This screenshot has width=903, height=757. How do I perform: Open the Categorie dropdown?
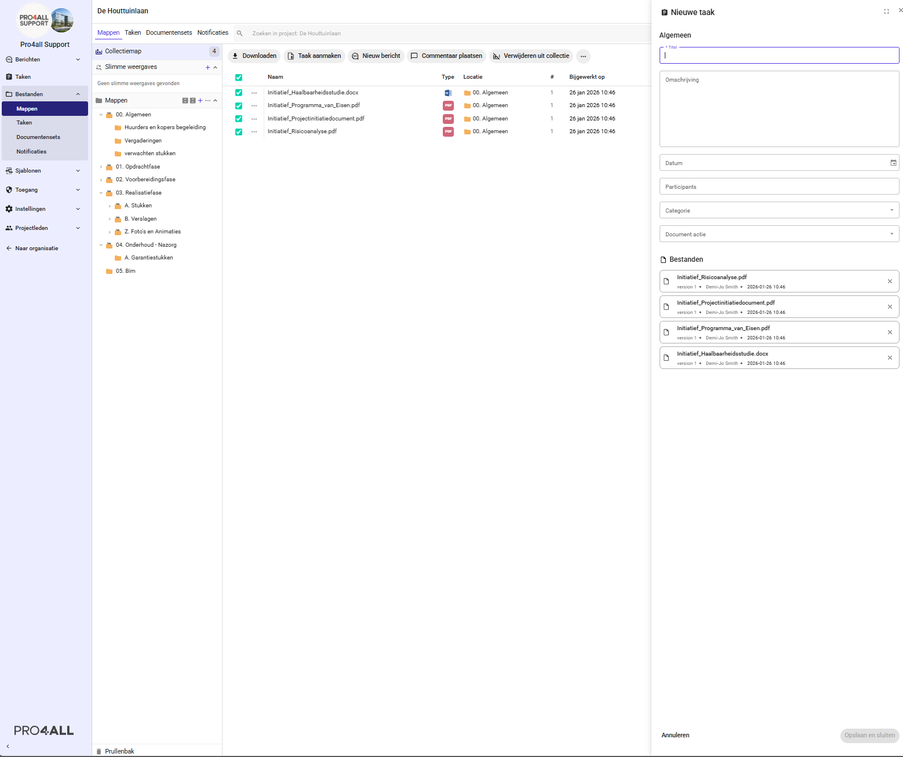(x=779, y=210)
